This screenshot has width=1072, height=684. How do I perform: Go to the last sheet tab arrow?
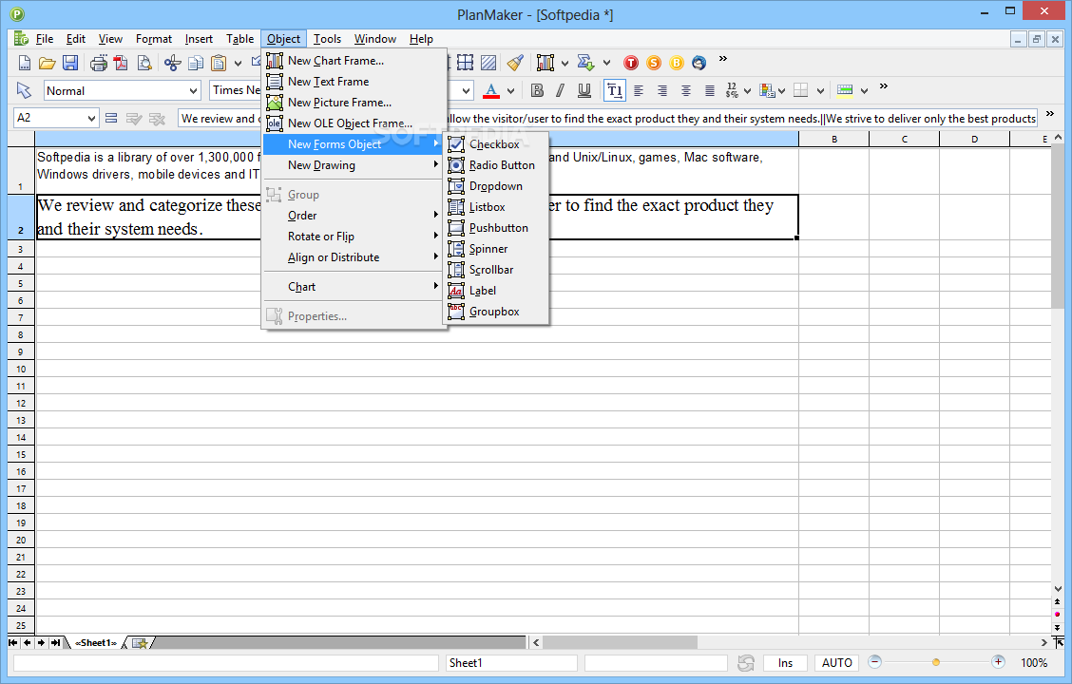pos(55,643)
